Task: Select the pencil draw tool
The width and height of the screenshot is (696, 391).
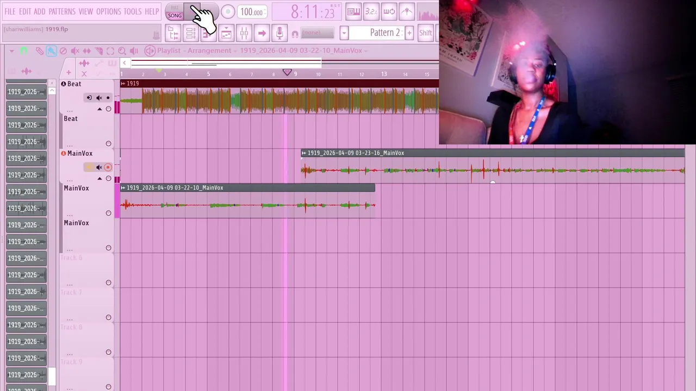Action: click(x=40, y=51)
